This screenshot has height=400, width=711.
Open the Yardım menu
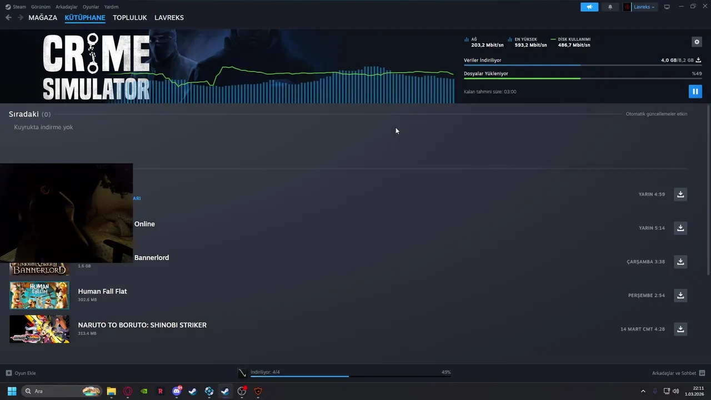coord(111,7)
